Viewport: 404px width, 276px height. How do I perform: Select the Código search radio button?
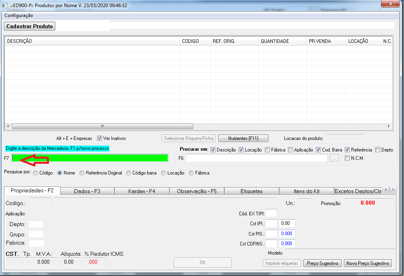pyautogui.click(x=36, y=173)
